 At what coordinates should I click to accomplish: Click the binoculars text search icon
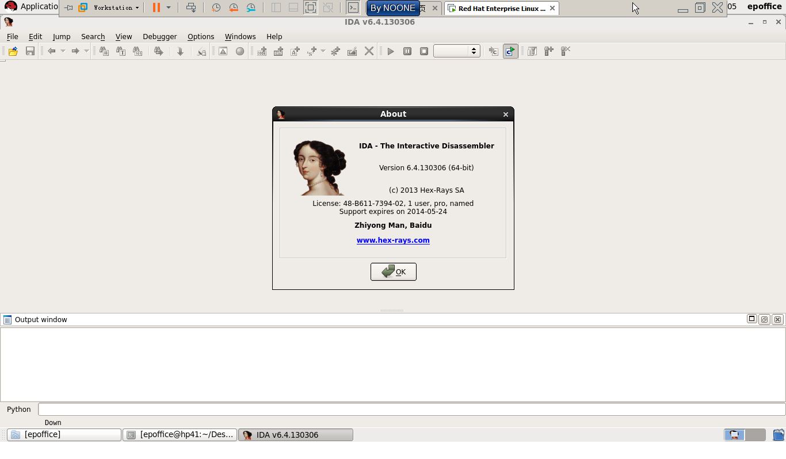(121, 51)
